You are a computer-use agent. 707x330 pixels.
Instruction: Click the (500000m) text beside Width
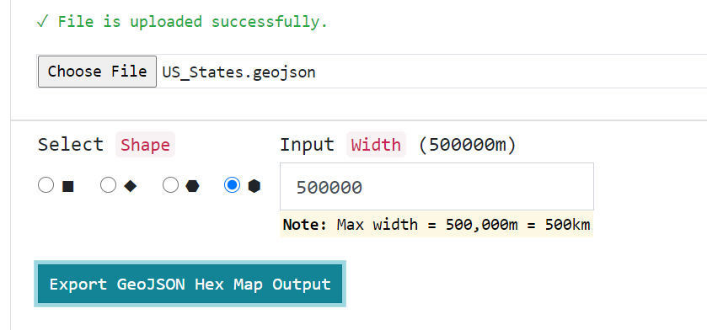pyautogui.click(x=467, y=145)
